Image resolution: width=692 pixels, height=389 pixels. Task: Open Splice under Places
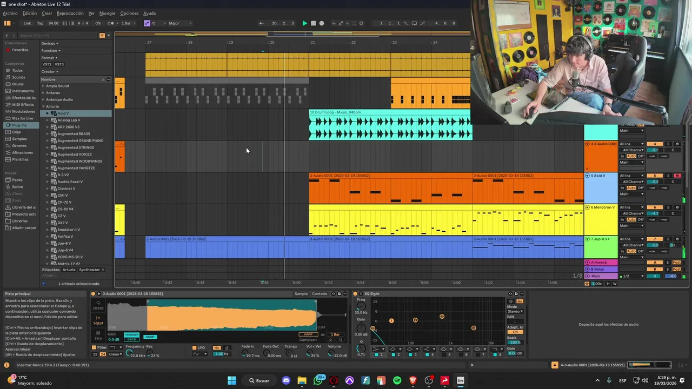[x=17, y=187]
